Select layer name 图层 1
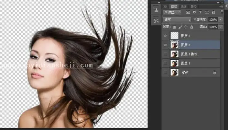The height and width of the screenshot is (130, 228). 186,64
